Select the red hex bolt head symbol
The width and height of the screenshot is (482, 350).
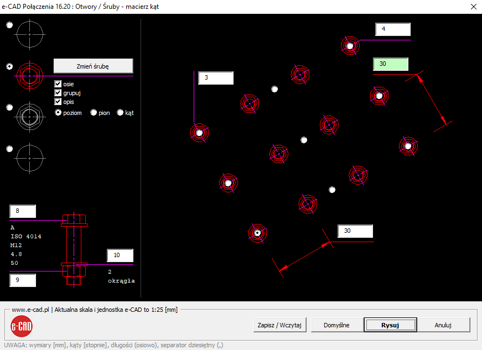click(29, 76)
